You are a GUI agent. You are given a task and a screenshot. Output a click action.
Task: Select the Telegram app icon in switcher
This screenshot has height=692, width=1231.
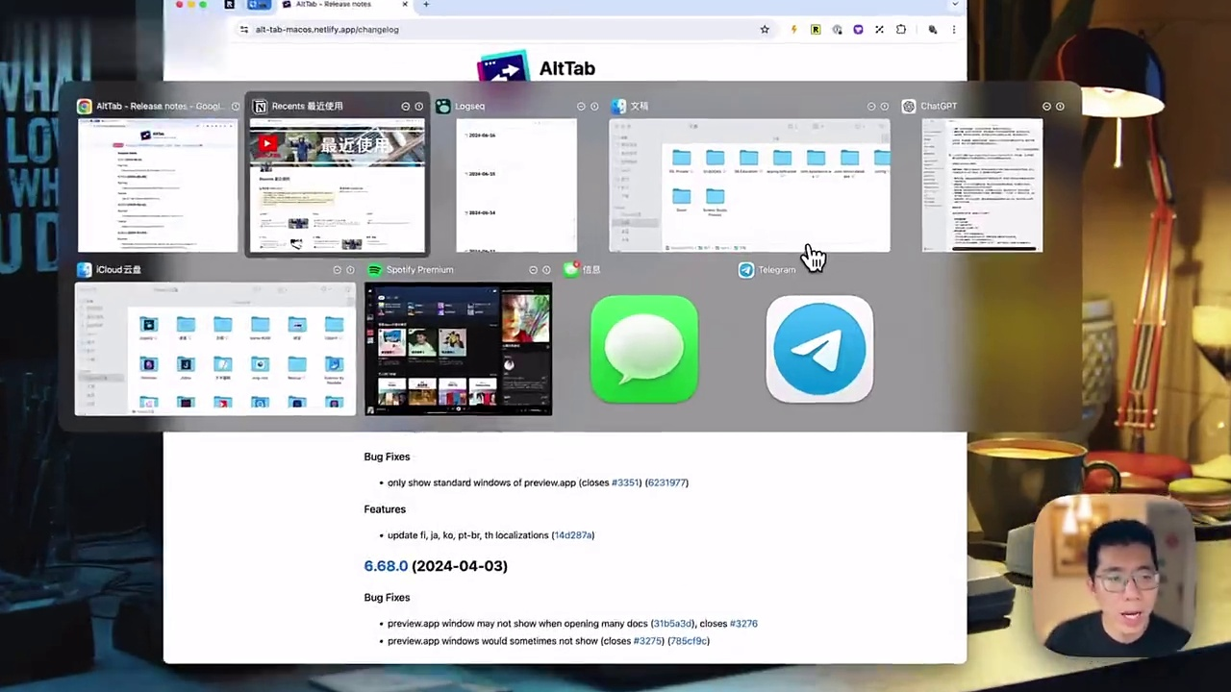(819, 349)
